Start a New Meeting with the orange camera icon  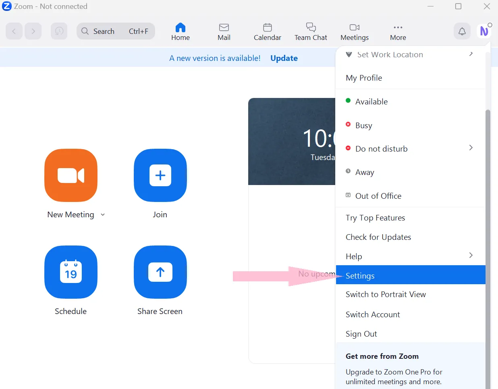[x=71, y=175]
